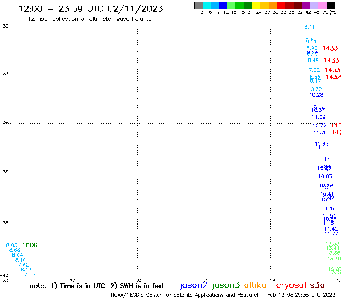Click the title '12:00 – 23:59 UTC 02/11/2023'
This screenshot has height=299, width=341.
click(91, 9)
